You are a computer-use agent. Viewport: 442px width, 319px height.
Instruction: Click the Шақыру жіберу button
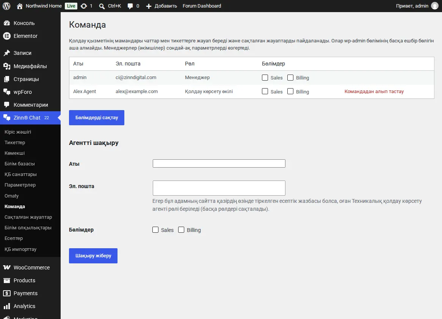pyautogui.click(x=93, y=256)
